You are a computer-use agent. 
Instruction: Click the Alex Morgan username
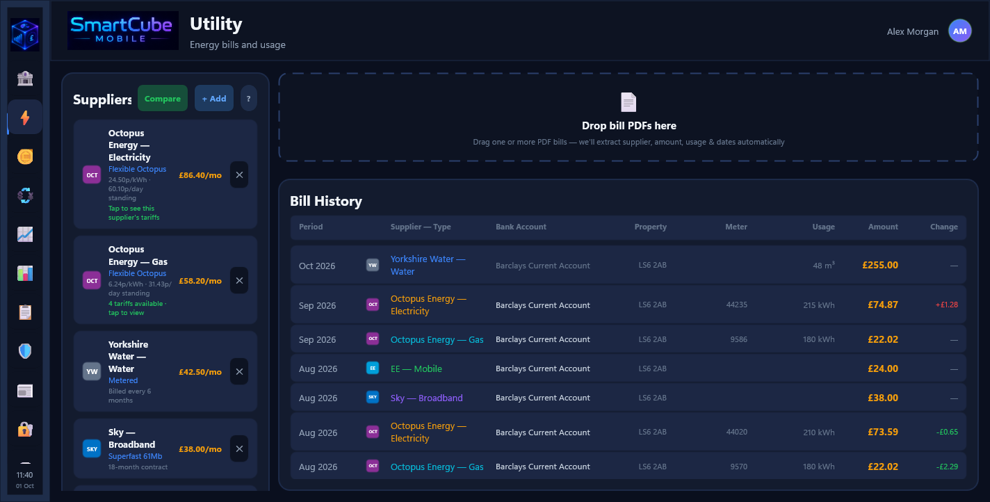(913, 31)
